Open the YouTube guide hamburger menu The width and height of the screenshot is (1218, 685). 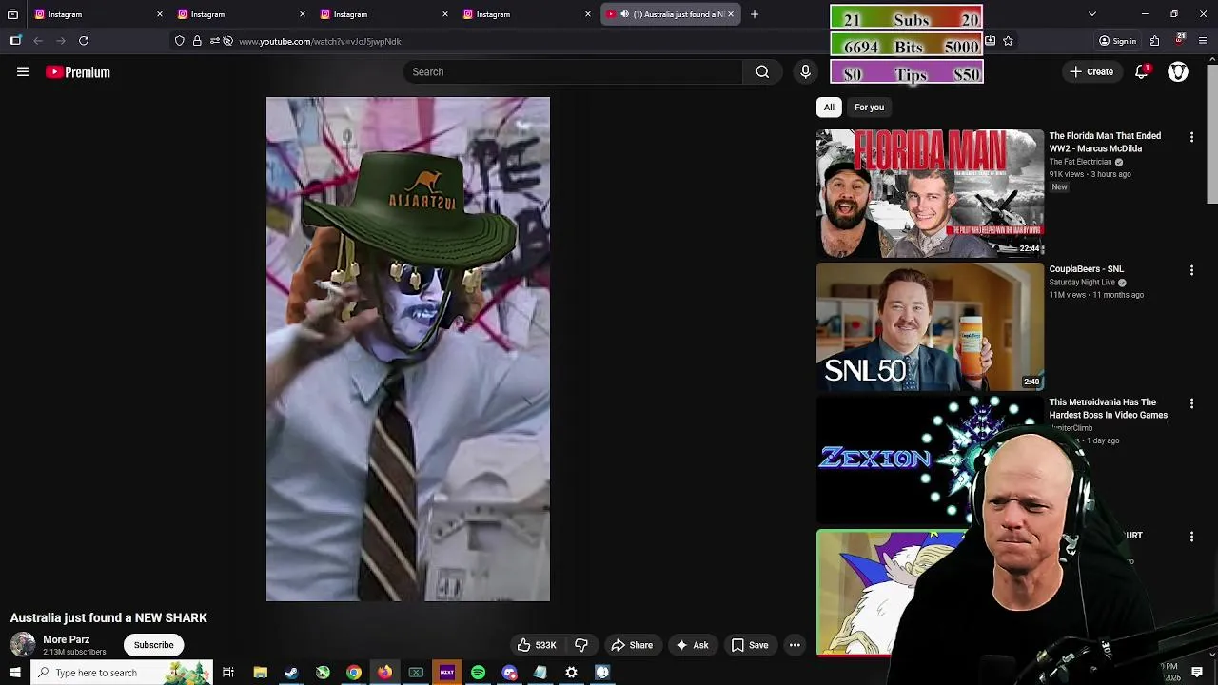(x=23, y=71)
